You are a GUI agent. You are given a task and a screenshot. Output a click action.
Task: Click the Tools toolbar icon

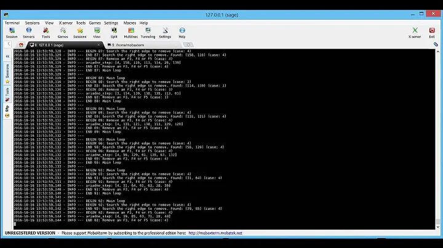[46, 33]
